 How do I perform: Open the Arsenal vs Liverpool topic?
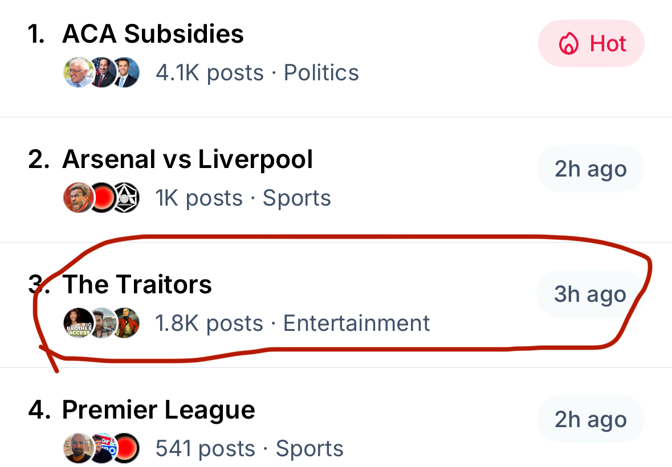[x=188, y=159]
